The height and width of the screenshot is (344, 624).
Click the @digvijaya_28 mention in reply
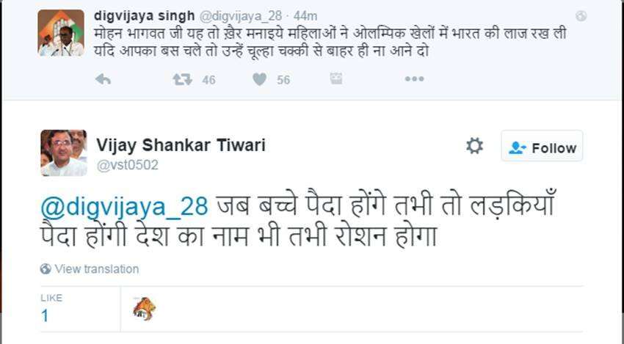124,208
